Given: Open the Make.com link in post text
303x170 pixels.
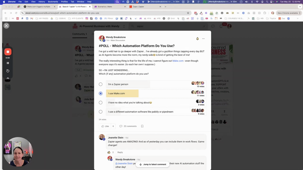Looking at the screenshot, I should [x=178, y=61].
